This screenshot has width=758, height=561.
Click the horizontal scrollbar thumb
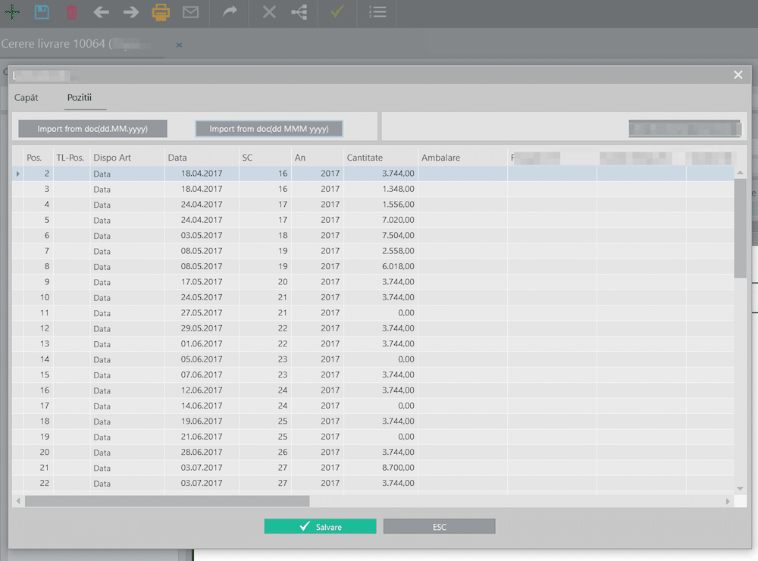click(x=168, y=501)
